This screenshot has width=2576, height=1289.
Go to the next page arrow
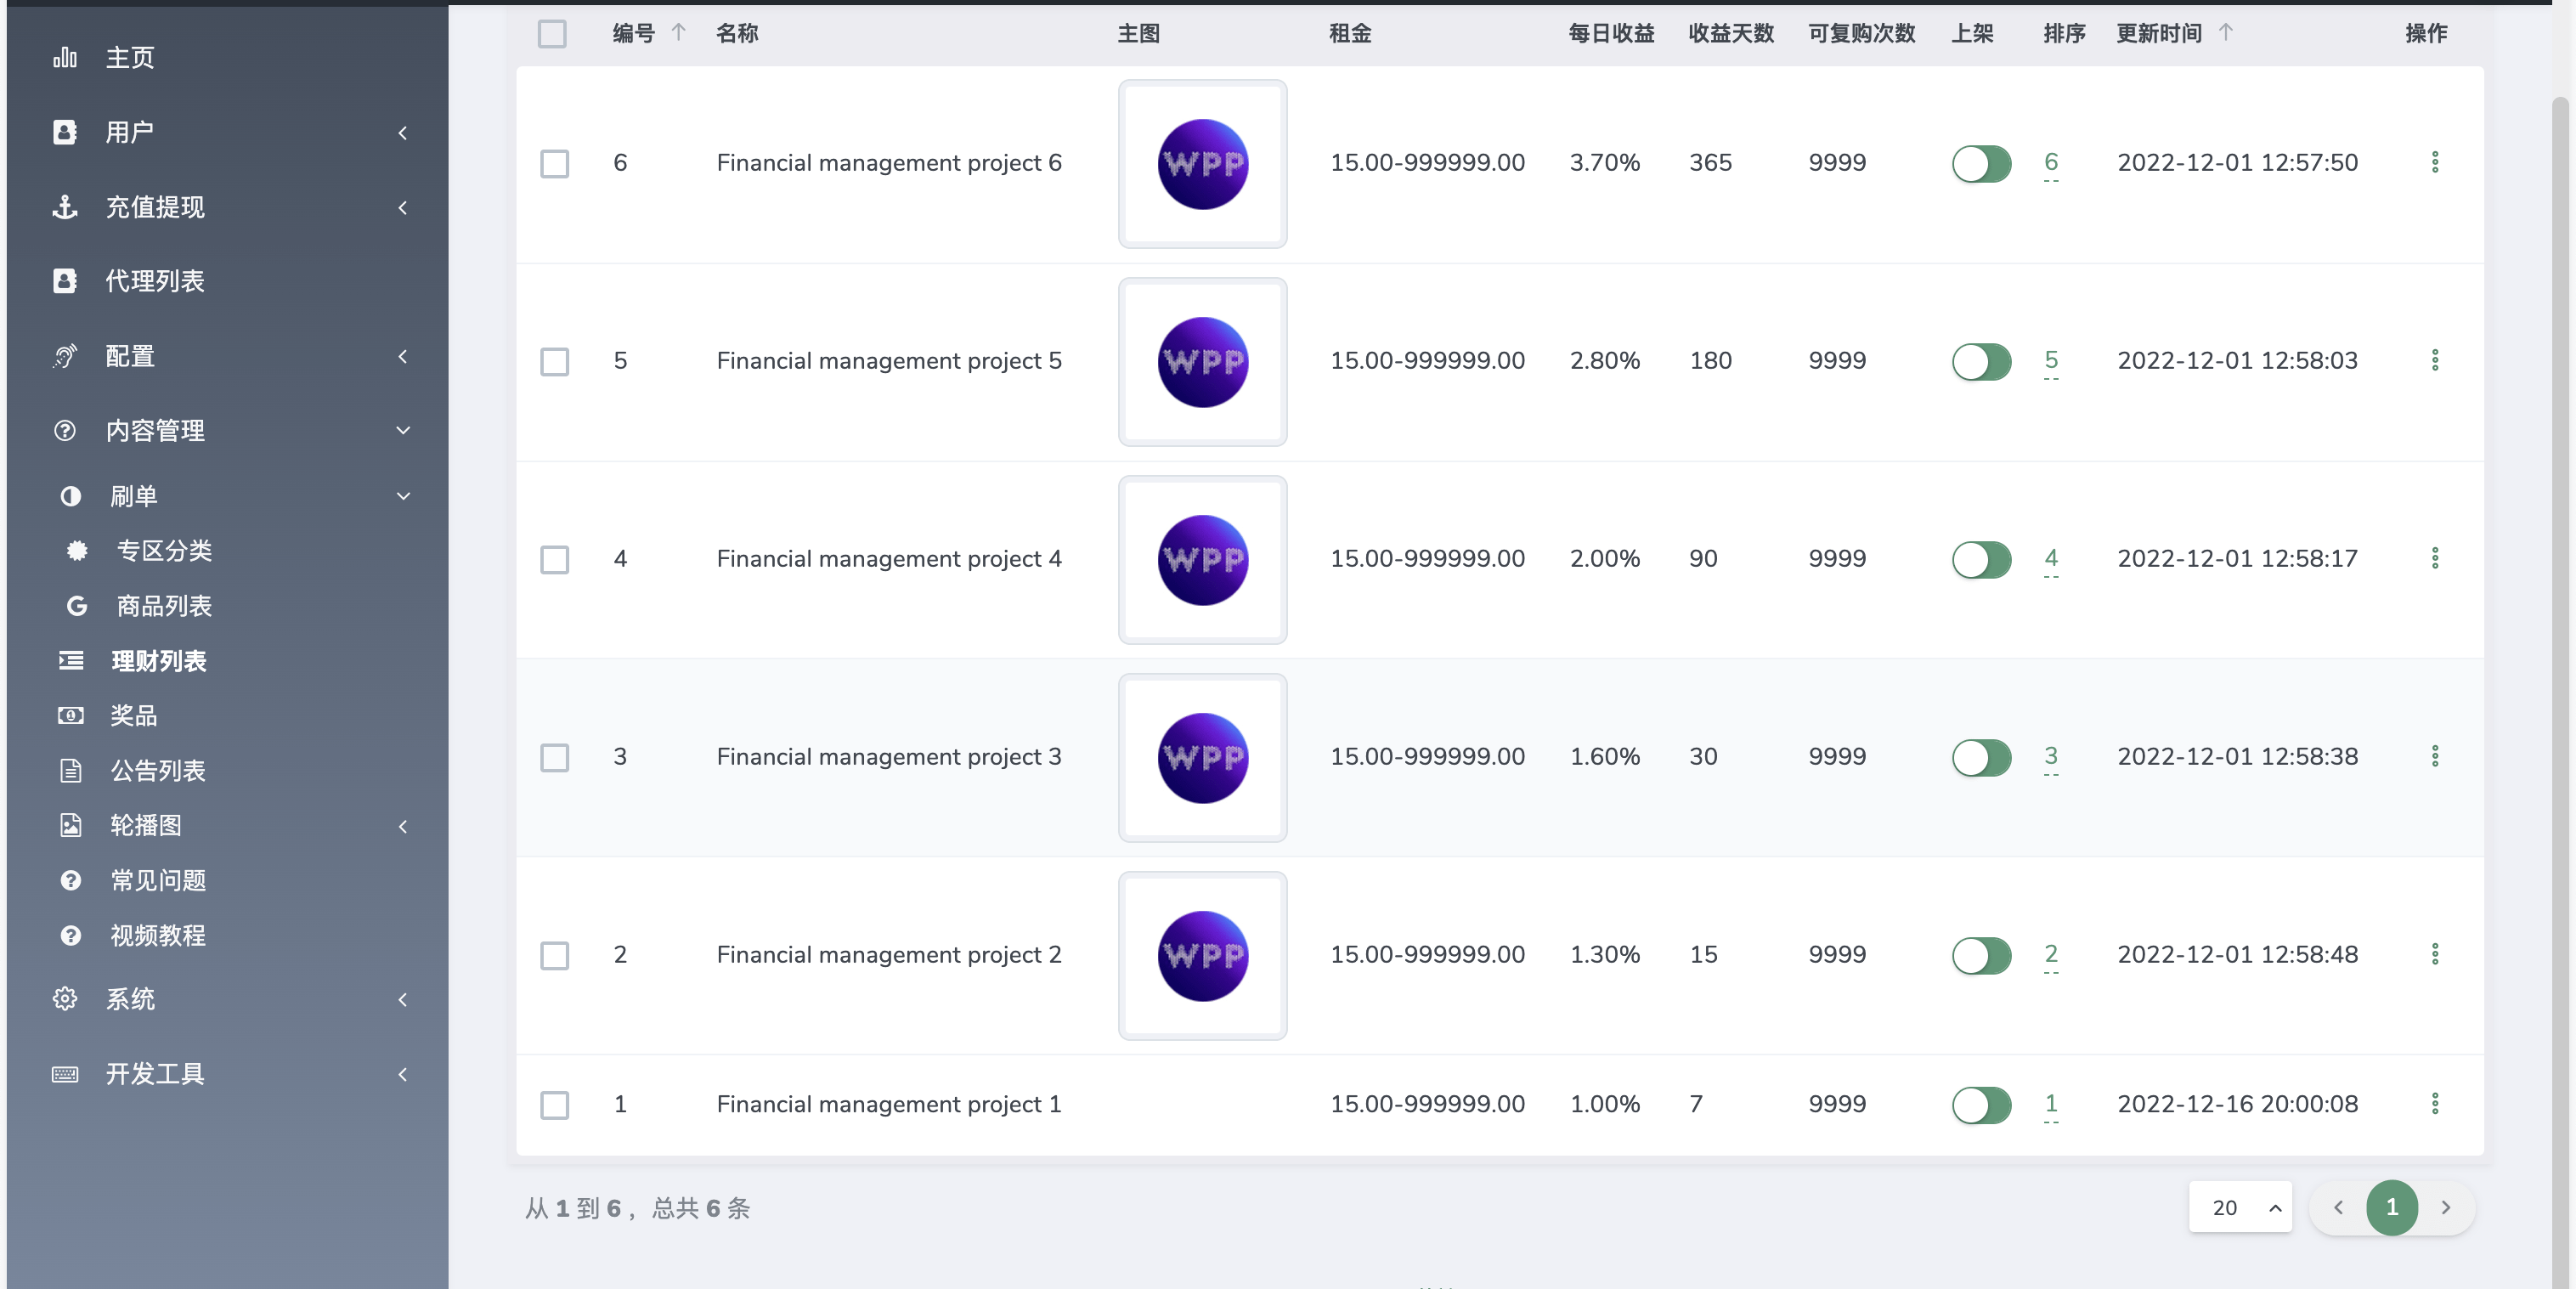pyautogui.click(x=2446, y=1207)
